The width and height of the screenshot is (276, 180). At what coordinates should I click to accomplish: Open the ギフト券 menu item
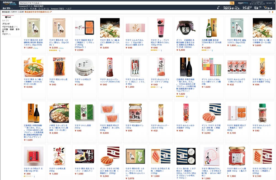click(x=33, y=9)
